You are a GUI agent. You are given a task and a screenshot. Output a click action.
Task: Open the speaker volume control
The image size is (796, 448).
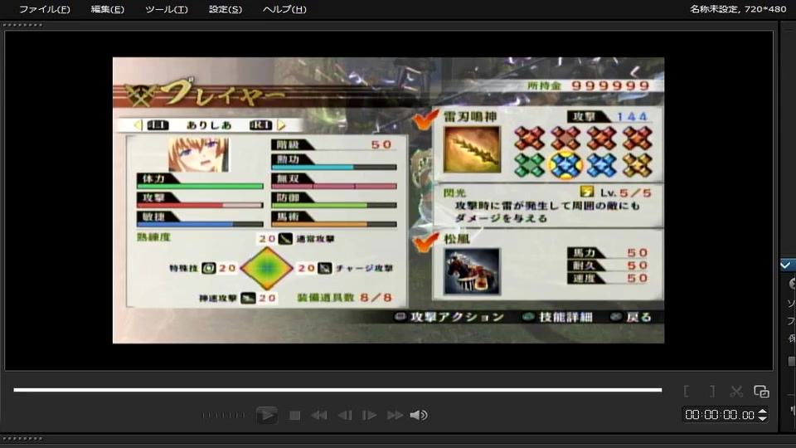pos(418,416)
